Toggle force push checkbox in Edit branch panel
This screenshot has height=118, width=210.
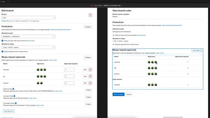(x=2, y=41)
